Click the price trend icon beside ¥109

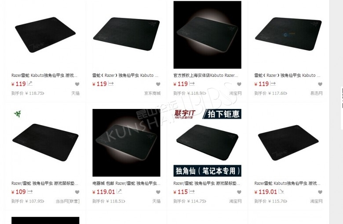coord(30,191)
